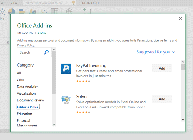Click the PayPal Invoicing logo icon
Screen dimensions: 193x140
pyautogui.click(x=66, y=69)
